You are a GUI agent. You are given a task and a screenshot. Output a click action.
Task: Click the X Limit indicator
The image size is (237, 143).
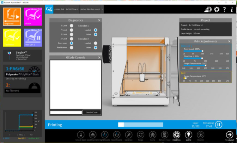72,26
